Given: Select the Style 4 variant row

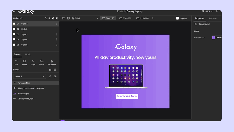Looking at the screenshot, I should 36,39.
